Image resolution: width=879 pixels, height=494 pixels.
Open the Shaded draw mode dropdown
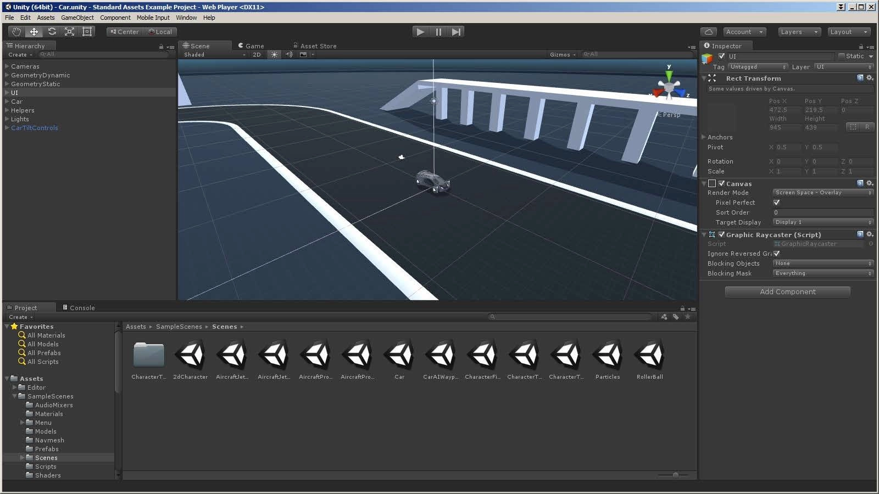(215, 54)
